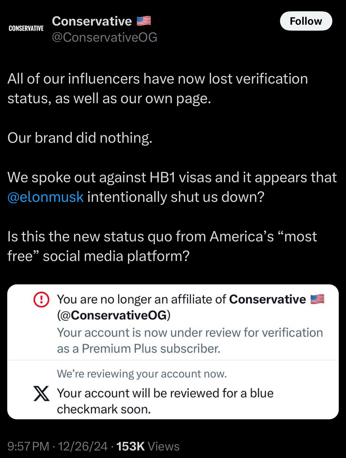
Task: Open the Conservative display name profile
Action: (x=92, y=21)
